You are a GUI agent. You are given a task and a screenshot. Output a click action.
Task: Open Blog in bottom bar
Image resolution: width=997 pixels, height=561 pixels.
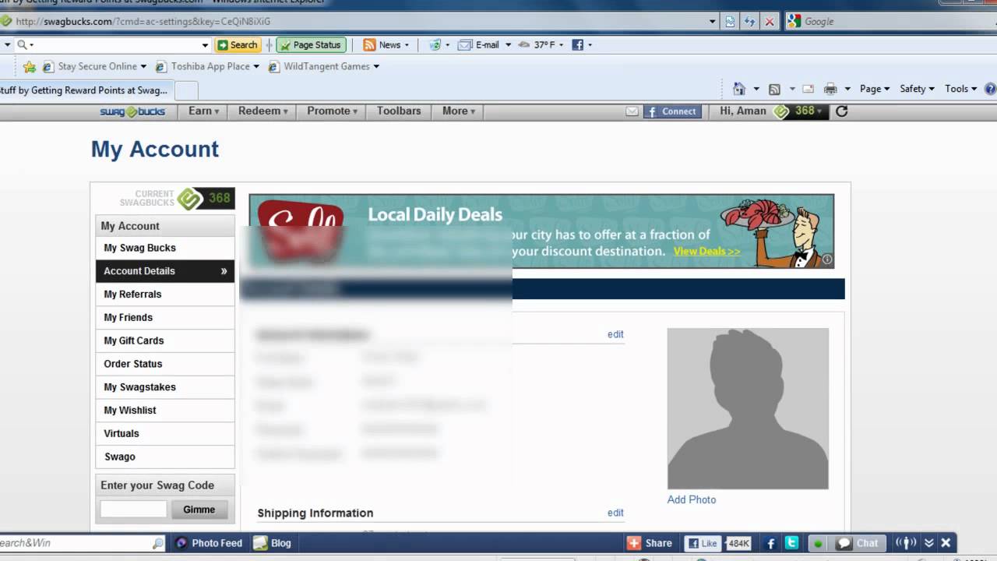(273, 543)
